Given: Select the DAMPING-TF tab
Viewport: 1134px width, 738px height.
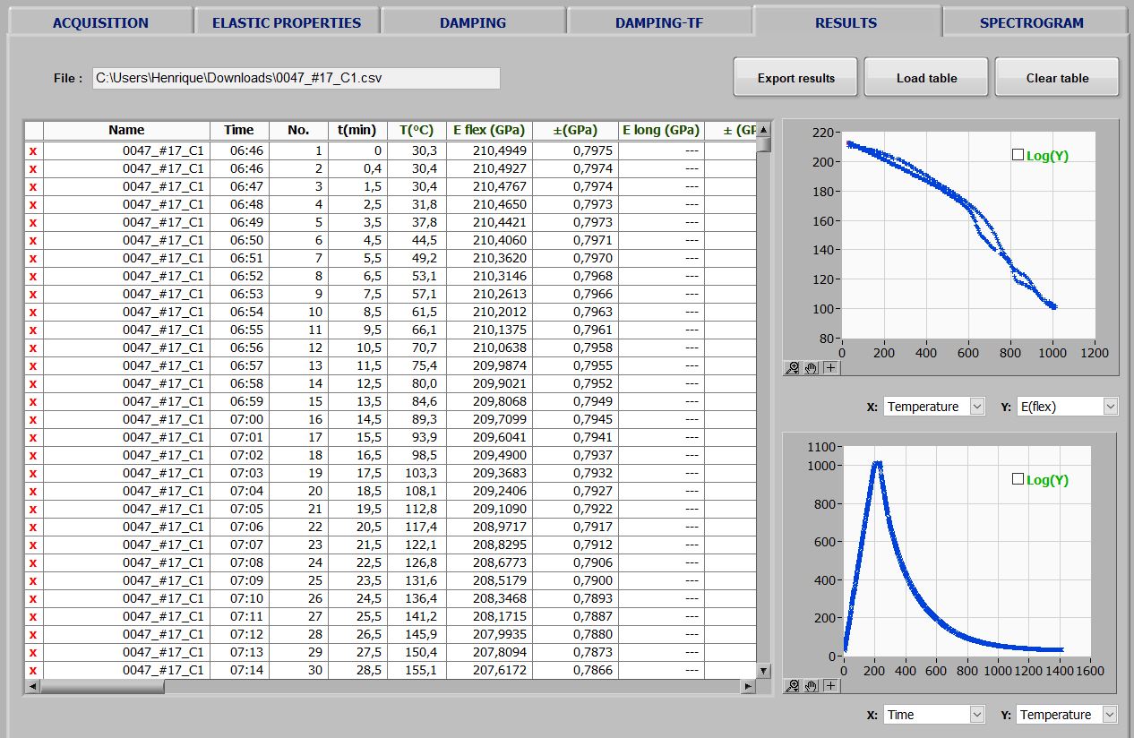Looking at the screenshot, I should [659, 22].
